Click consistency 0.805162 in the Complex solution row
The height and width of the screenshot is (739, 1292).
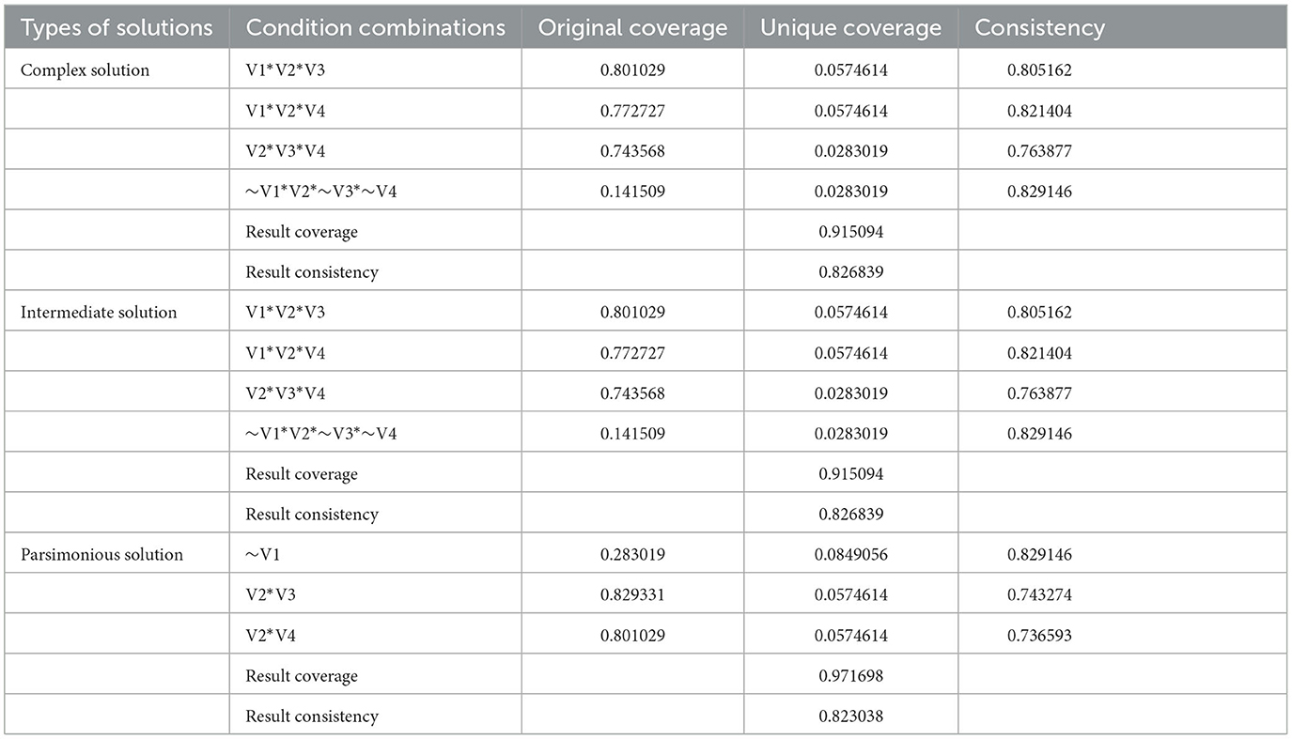click(1039, 70)
